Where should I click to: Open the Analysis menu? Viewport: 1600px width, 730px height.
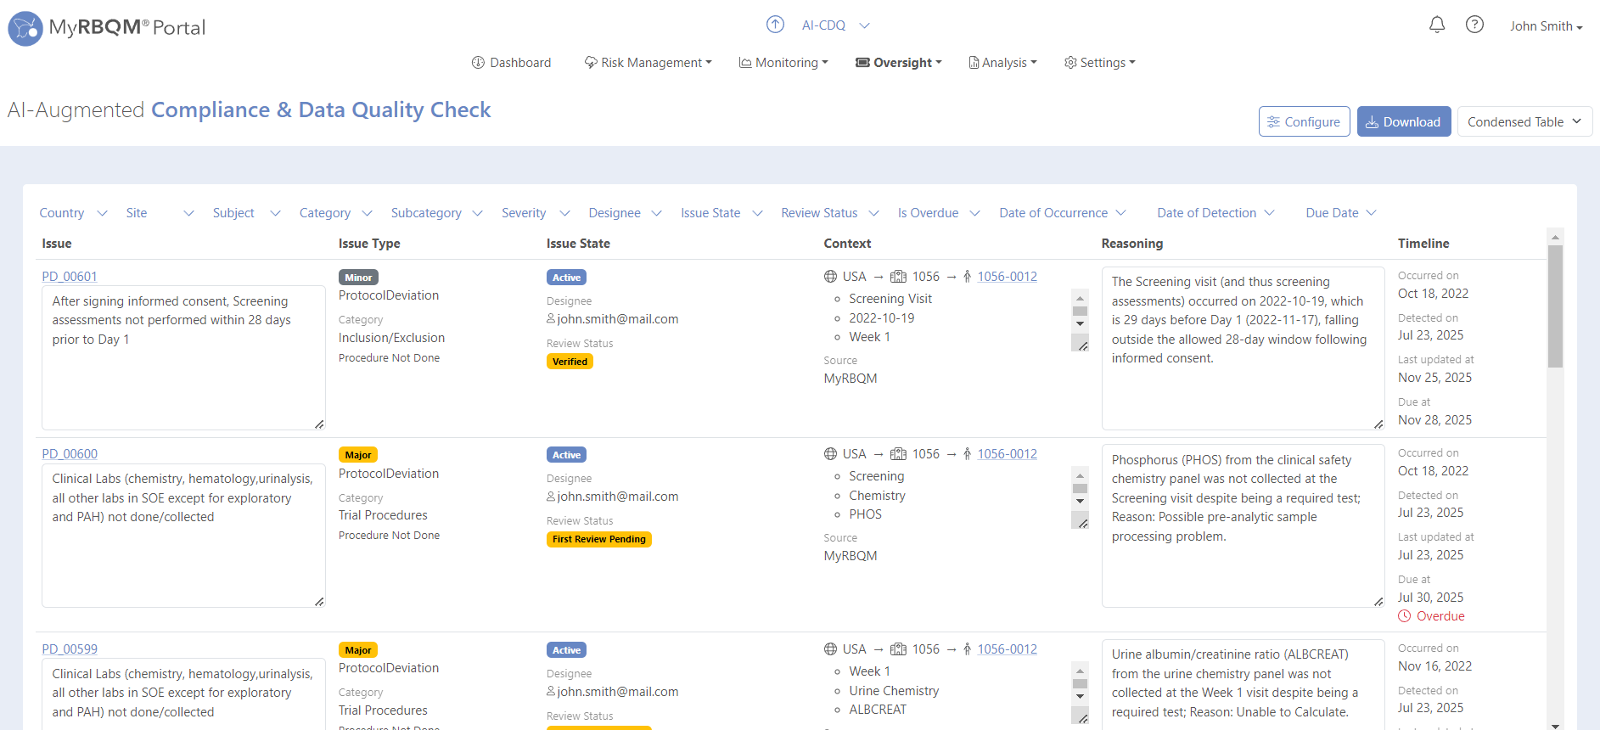tap(1002, 63)
